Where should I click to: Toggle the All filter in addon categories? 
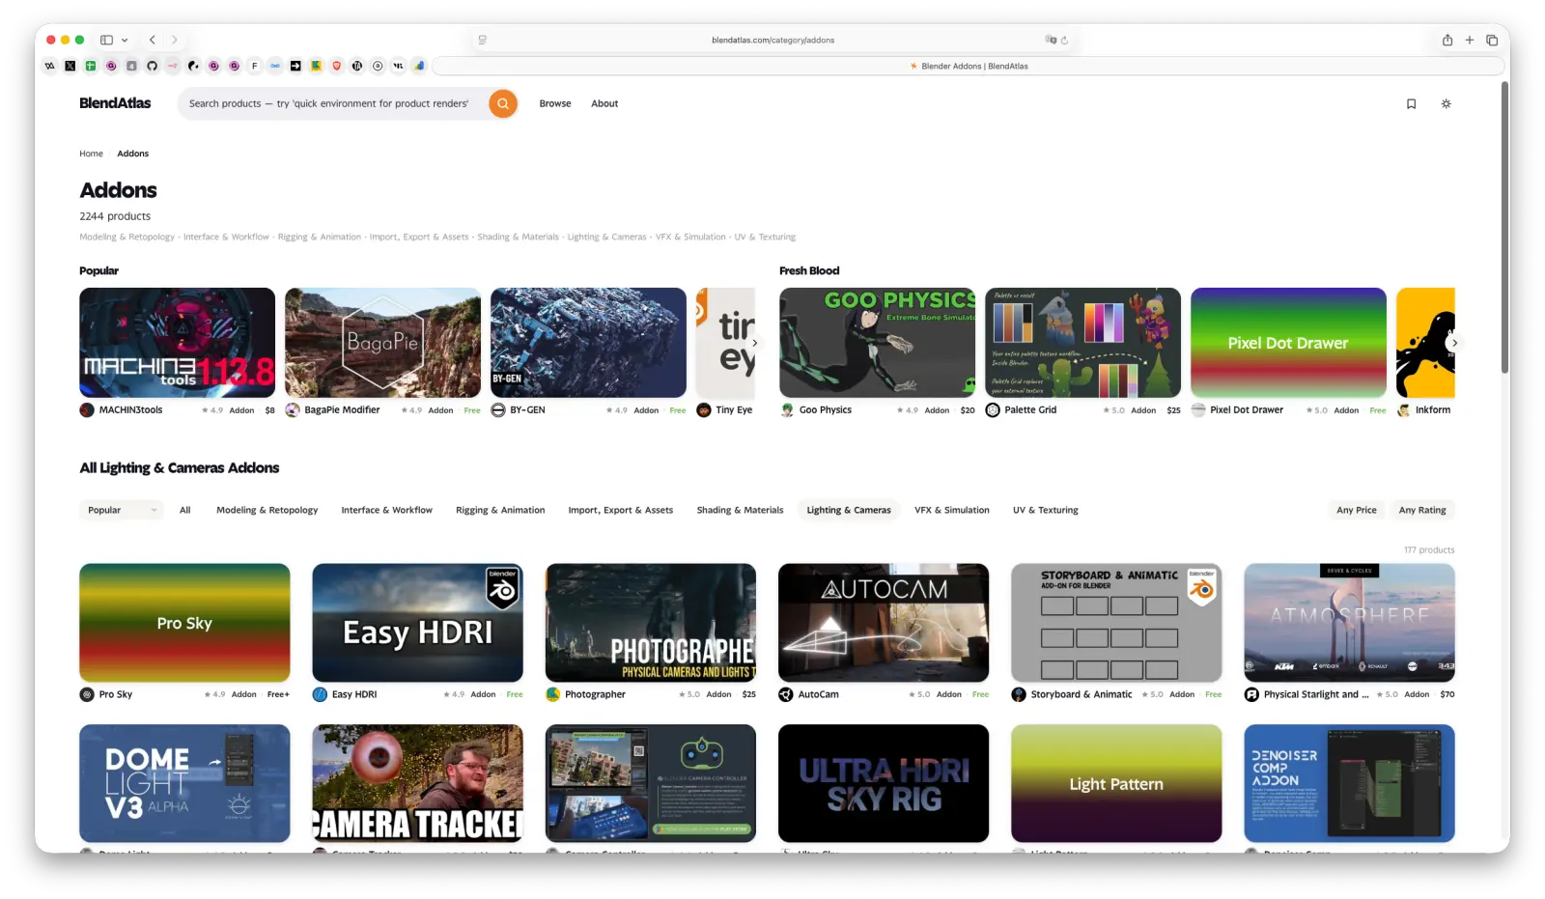point(184,510)
